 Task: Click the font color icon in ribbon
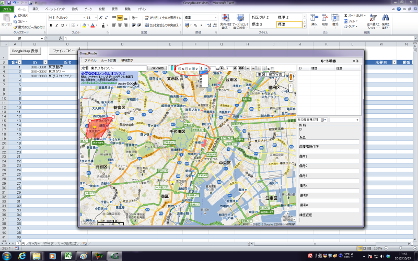[92, 25]
